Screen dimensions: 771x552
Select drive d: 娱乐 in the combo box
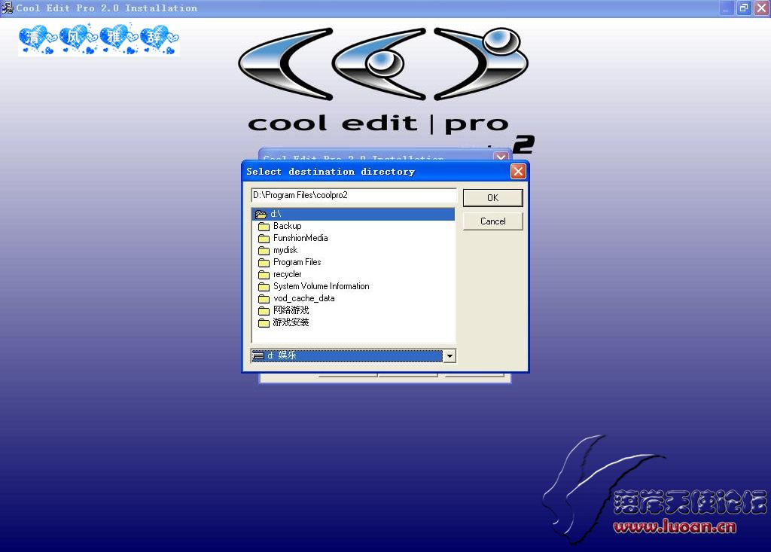coord(346,355)
